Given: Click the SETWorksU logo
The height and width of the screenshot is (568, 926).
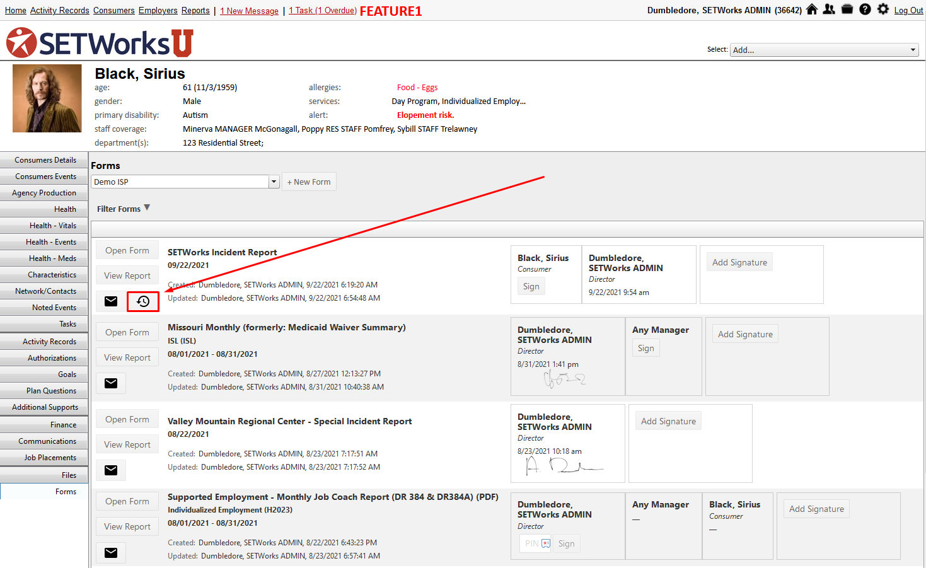Looking at the screenshot, I should pyautogui.click(x=100, y=43).
